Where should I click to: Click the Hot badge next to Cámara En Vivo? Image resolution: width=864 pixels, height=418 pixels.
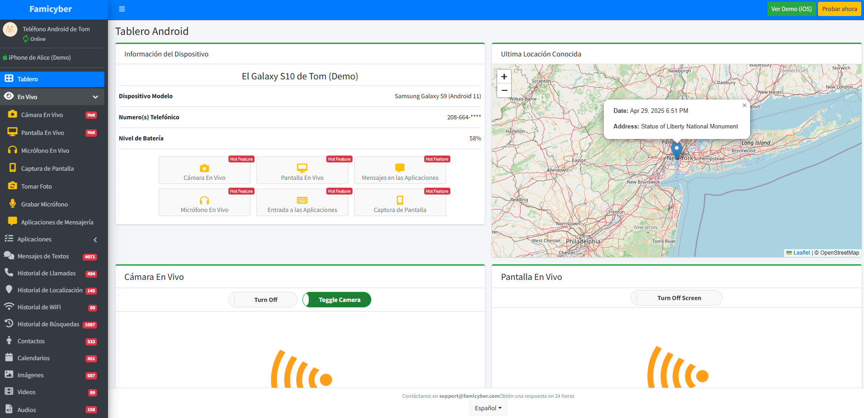(91, 115)
